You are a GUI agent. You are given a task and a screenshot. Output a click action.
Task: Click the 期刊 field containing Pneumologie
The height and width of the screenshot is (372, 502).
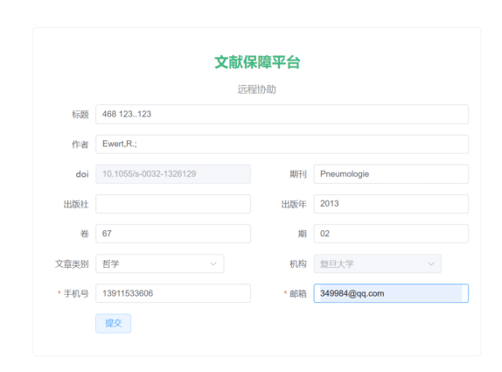[391, 174]
